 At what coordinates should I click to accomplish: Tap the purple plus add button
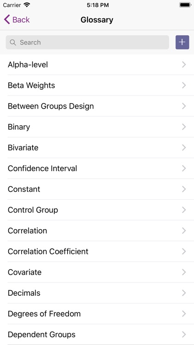coord(182,42)
